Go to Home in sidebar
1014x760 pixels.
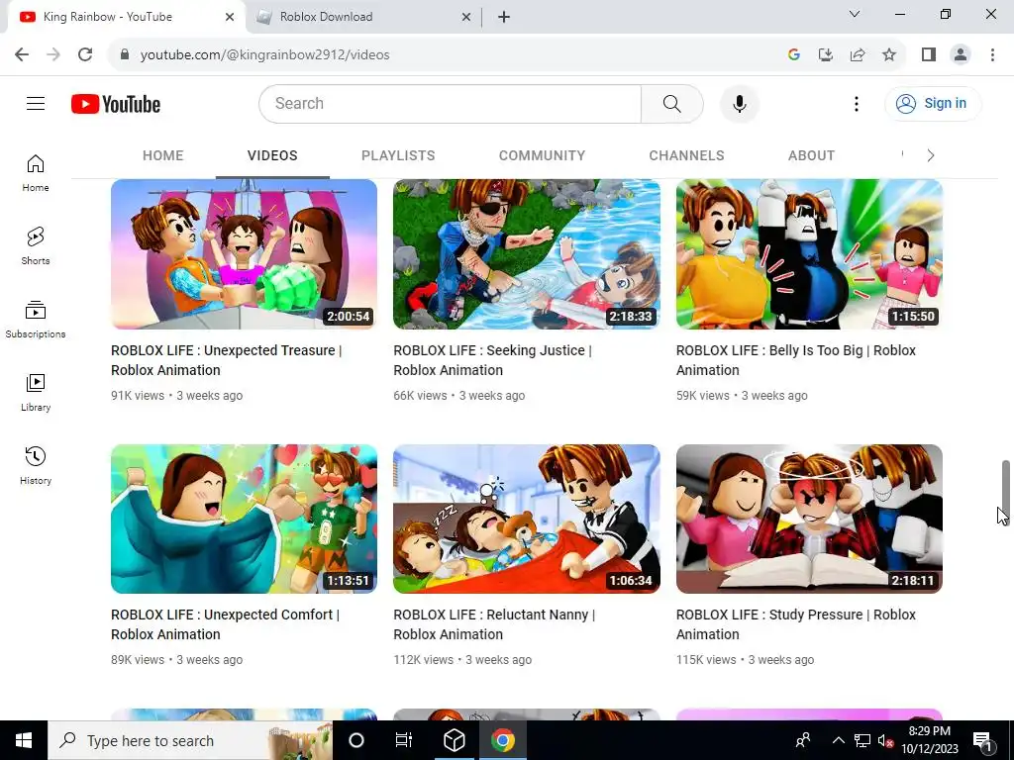tap(36, 173)
